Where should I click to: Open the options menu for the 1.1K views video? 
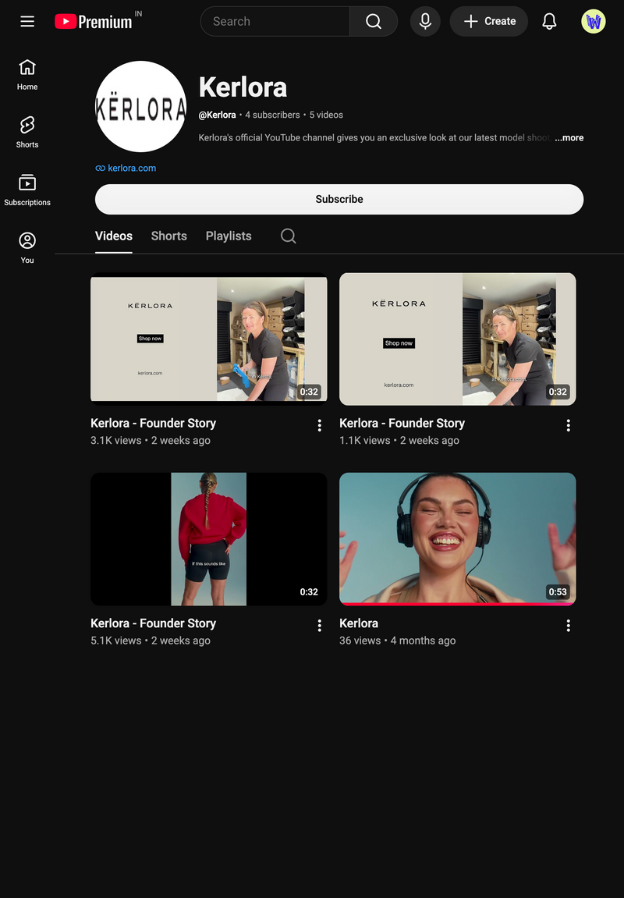pos(569,425)
